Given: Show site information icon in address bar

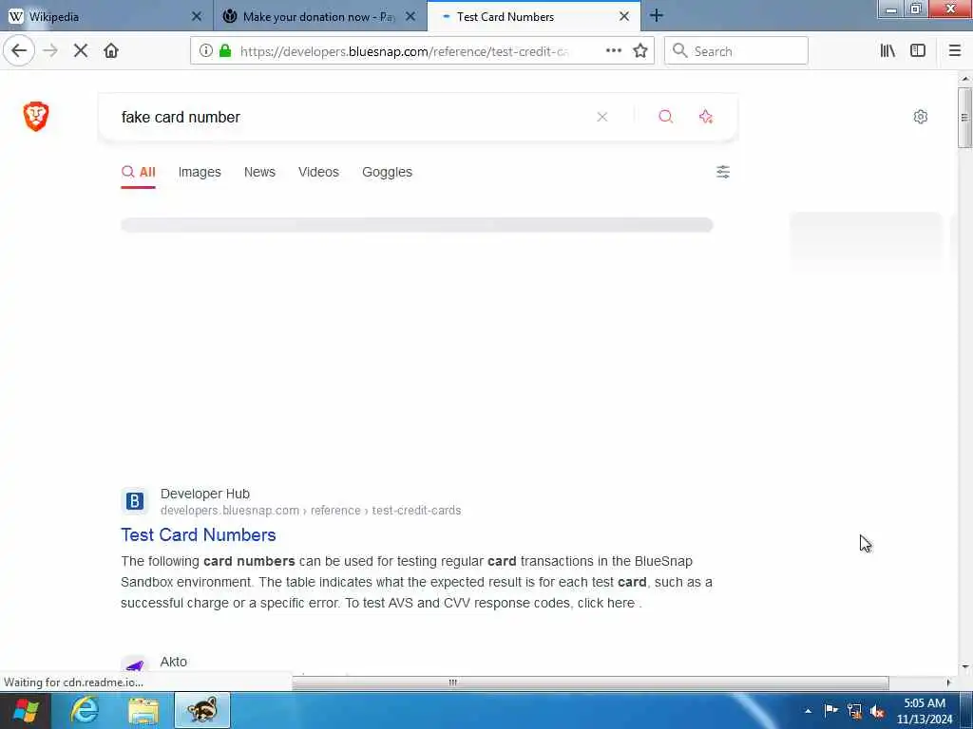Looking at the screenshot, I should [206, 51].
